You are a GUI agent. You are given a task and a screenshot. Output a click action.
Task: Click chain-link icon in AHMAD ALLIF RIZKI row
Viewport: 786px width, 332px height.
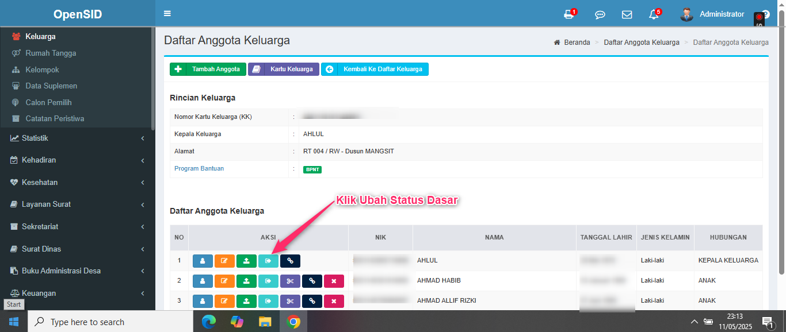pos(312,301)
